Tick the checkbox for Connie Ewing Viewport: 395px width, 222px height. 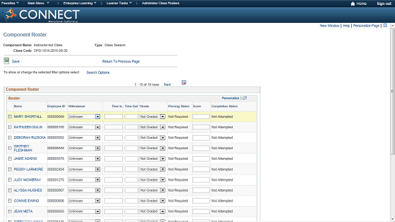click(x=10, y=201)
